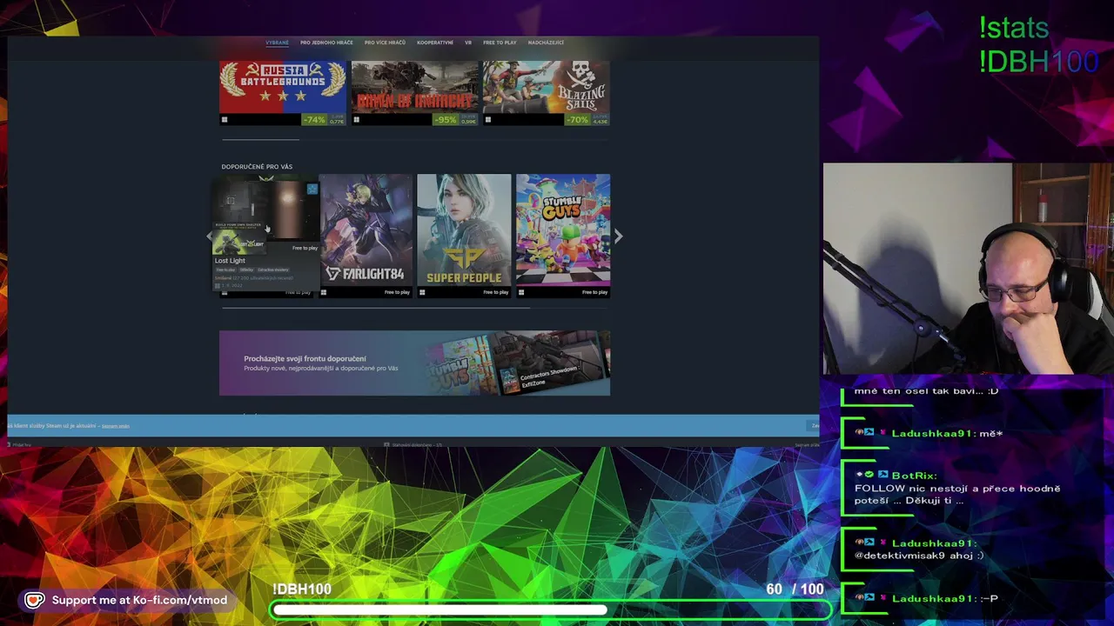Click Windows icon under Super People
The height and width of the screenshot is (626, 1114).
coord(422,292)
